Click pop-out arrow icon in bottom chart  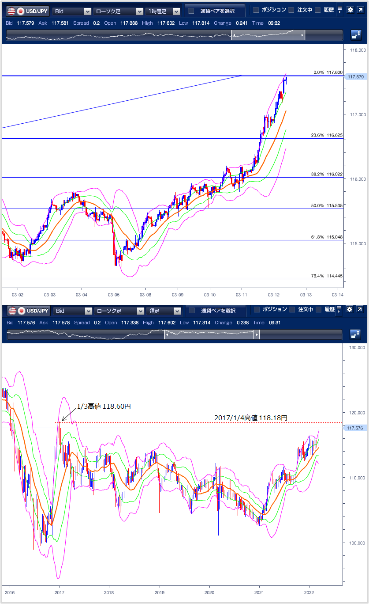point(360,310)
